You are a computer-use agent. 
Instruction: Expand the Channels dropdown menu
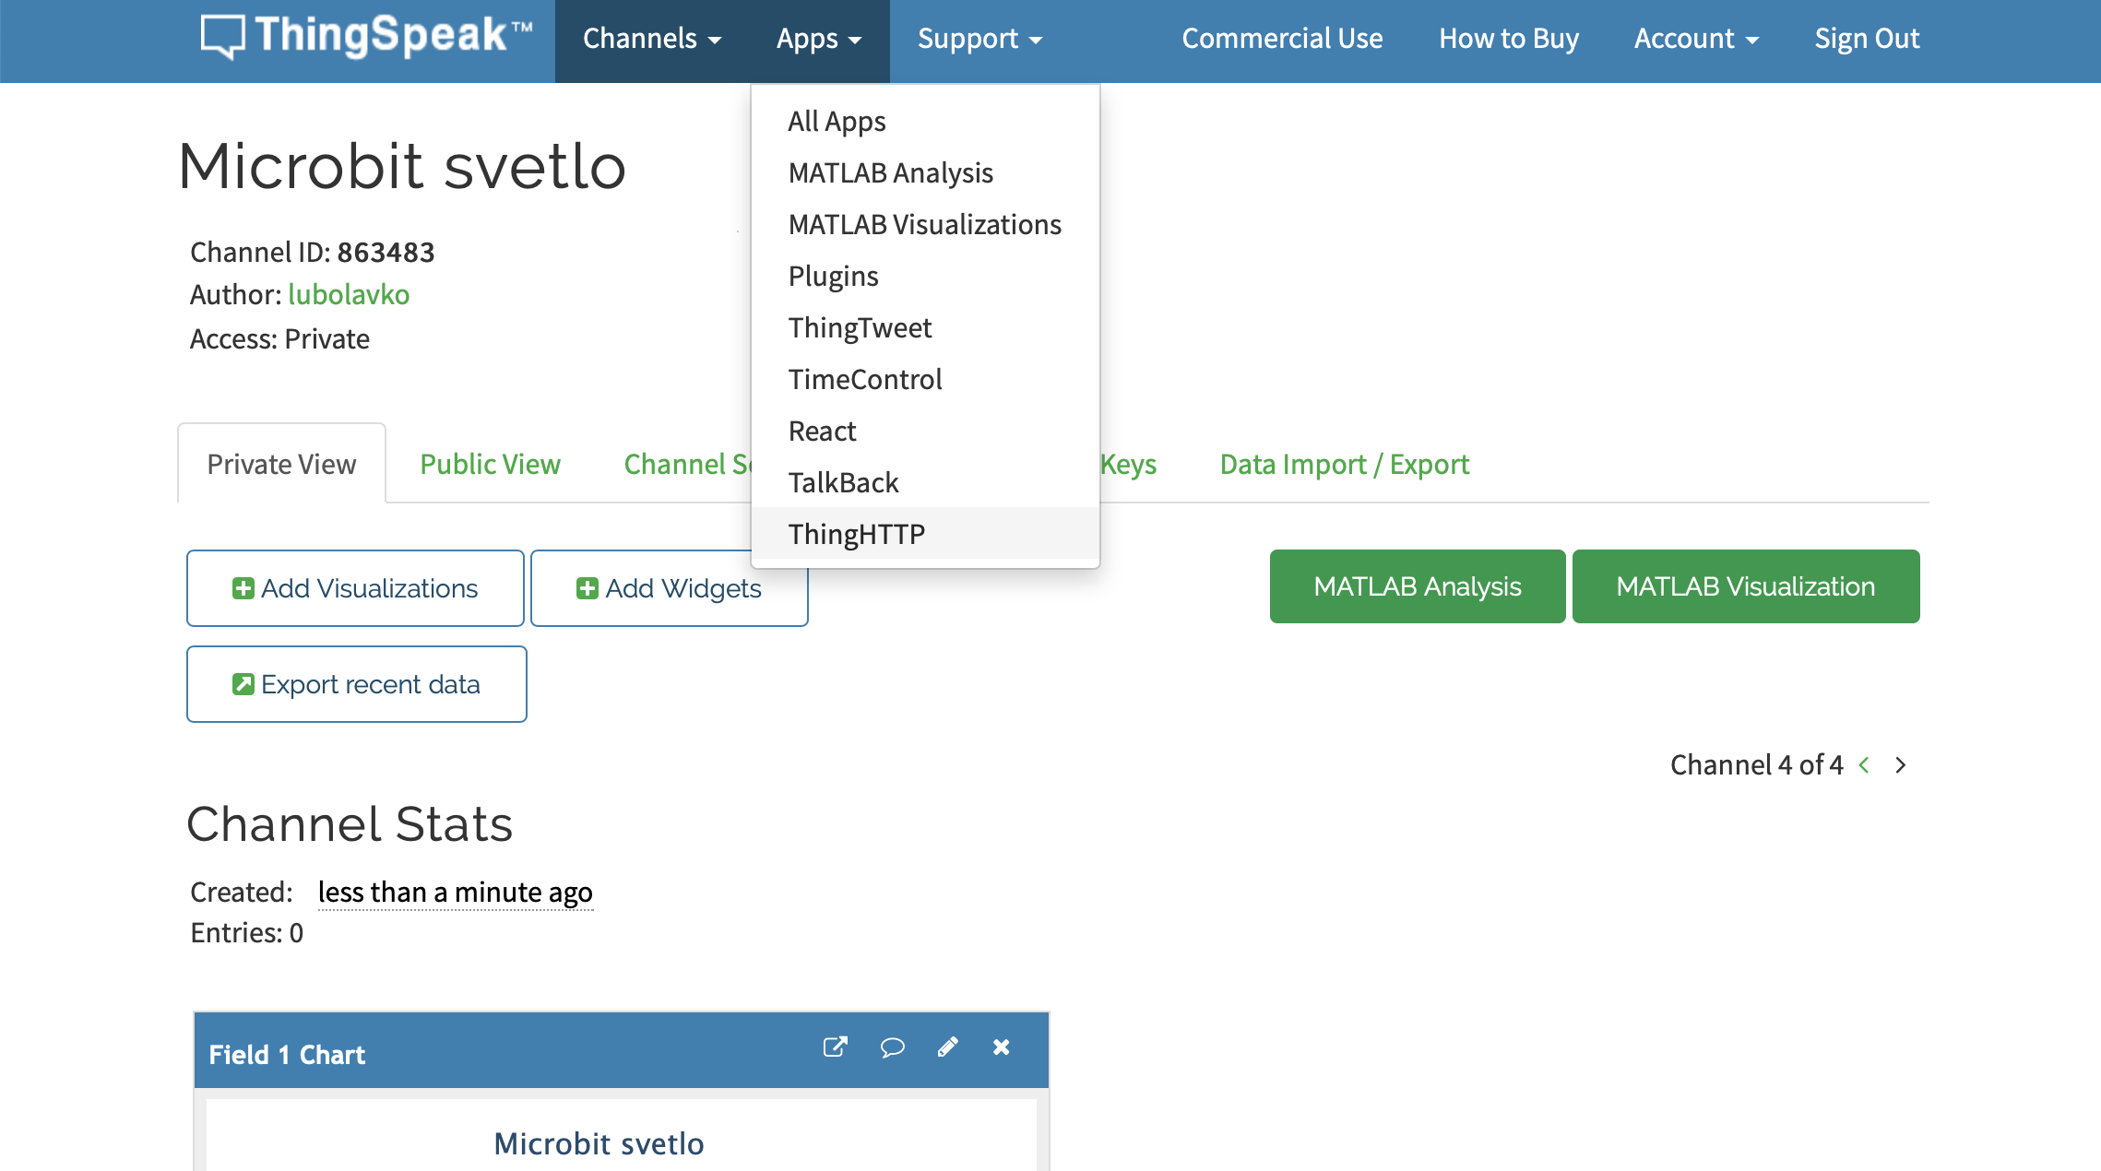[x=651, y=39]
